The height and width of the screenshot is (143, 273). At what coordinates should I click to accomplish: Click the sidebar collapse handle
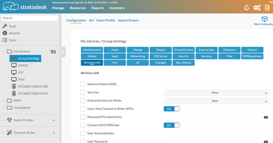[x=64, y=52]
